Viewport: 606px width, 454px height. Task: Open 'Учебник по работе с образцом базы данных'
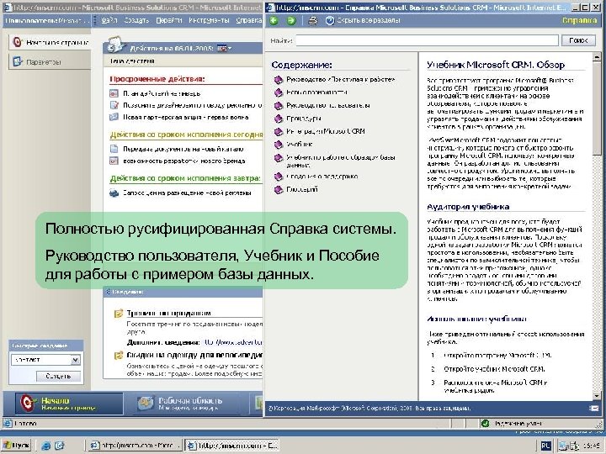[341, 161]
